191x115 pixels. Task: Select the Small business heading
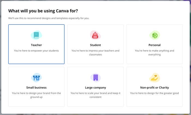[x=36, y=88]
